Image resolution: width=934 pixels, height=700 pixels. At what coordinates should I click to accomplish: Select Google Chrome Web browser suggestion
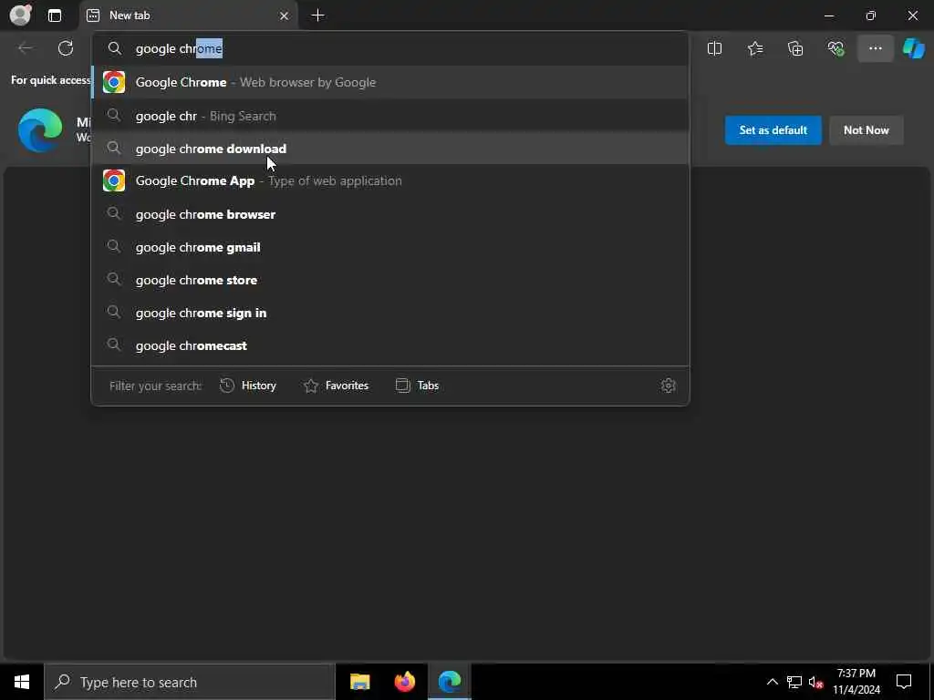click(390, 82)
